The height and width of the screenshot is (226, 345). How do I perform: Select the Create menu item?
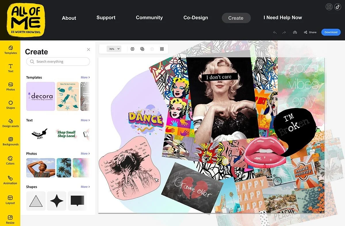[x=236, y=18]
